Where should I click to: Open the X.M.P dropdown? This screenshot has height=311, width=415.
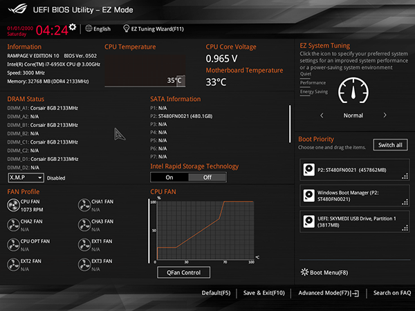pyautogui.click(x=26, y=178)
